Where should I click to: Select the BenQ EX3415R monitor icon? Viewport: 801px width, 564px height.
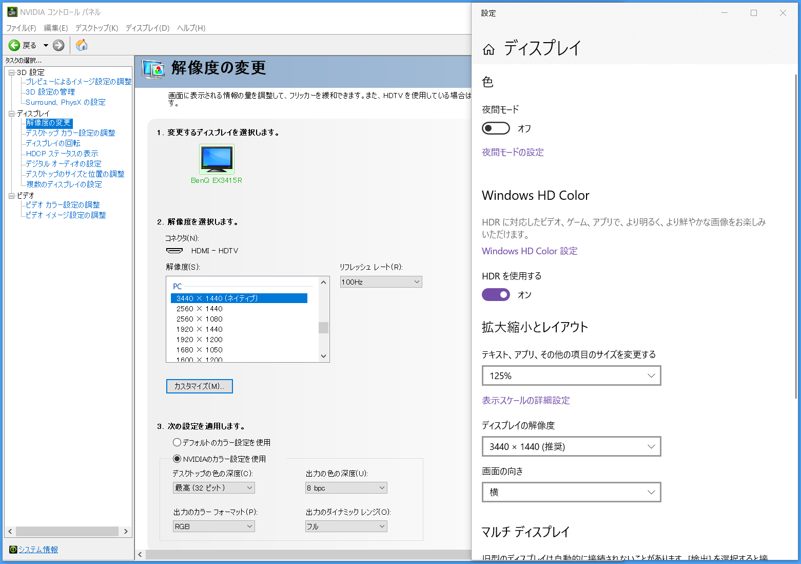point(217,159)
